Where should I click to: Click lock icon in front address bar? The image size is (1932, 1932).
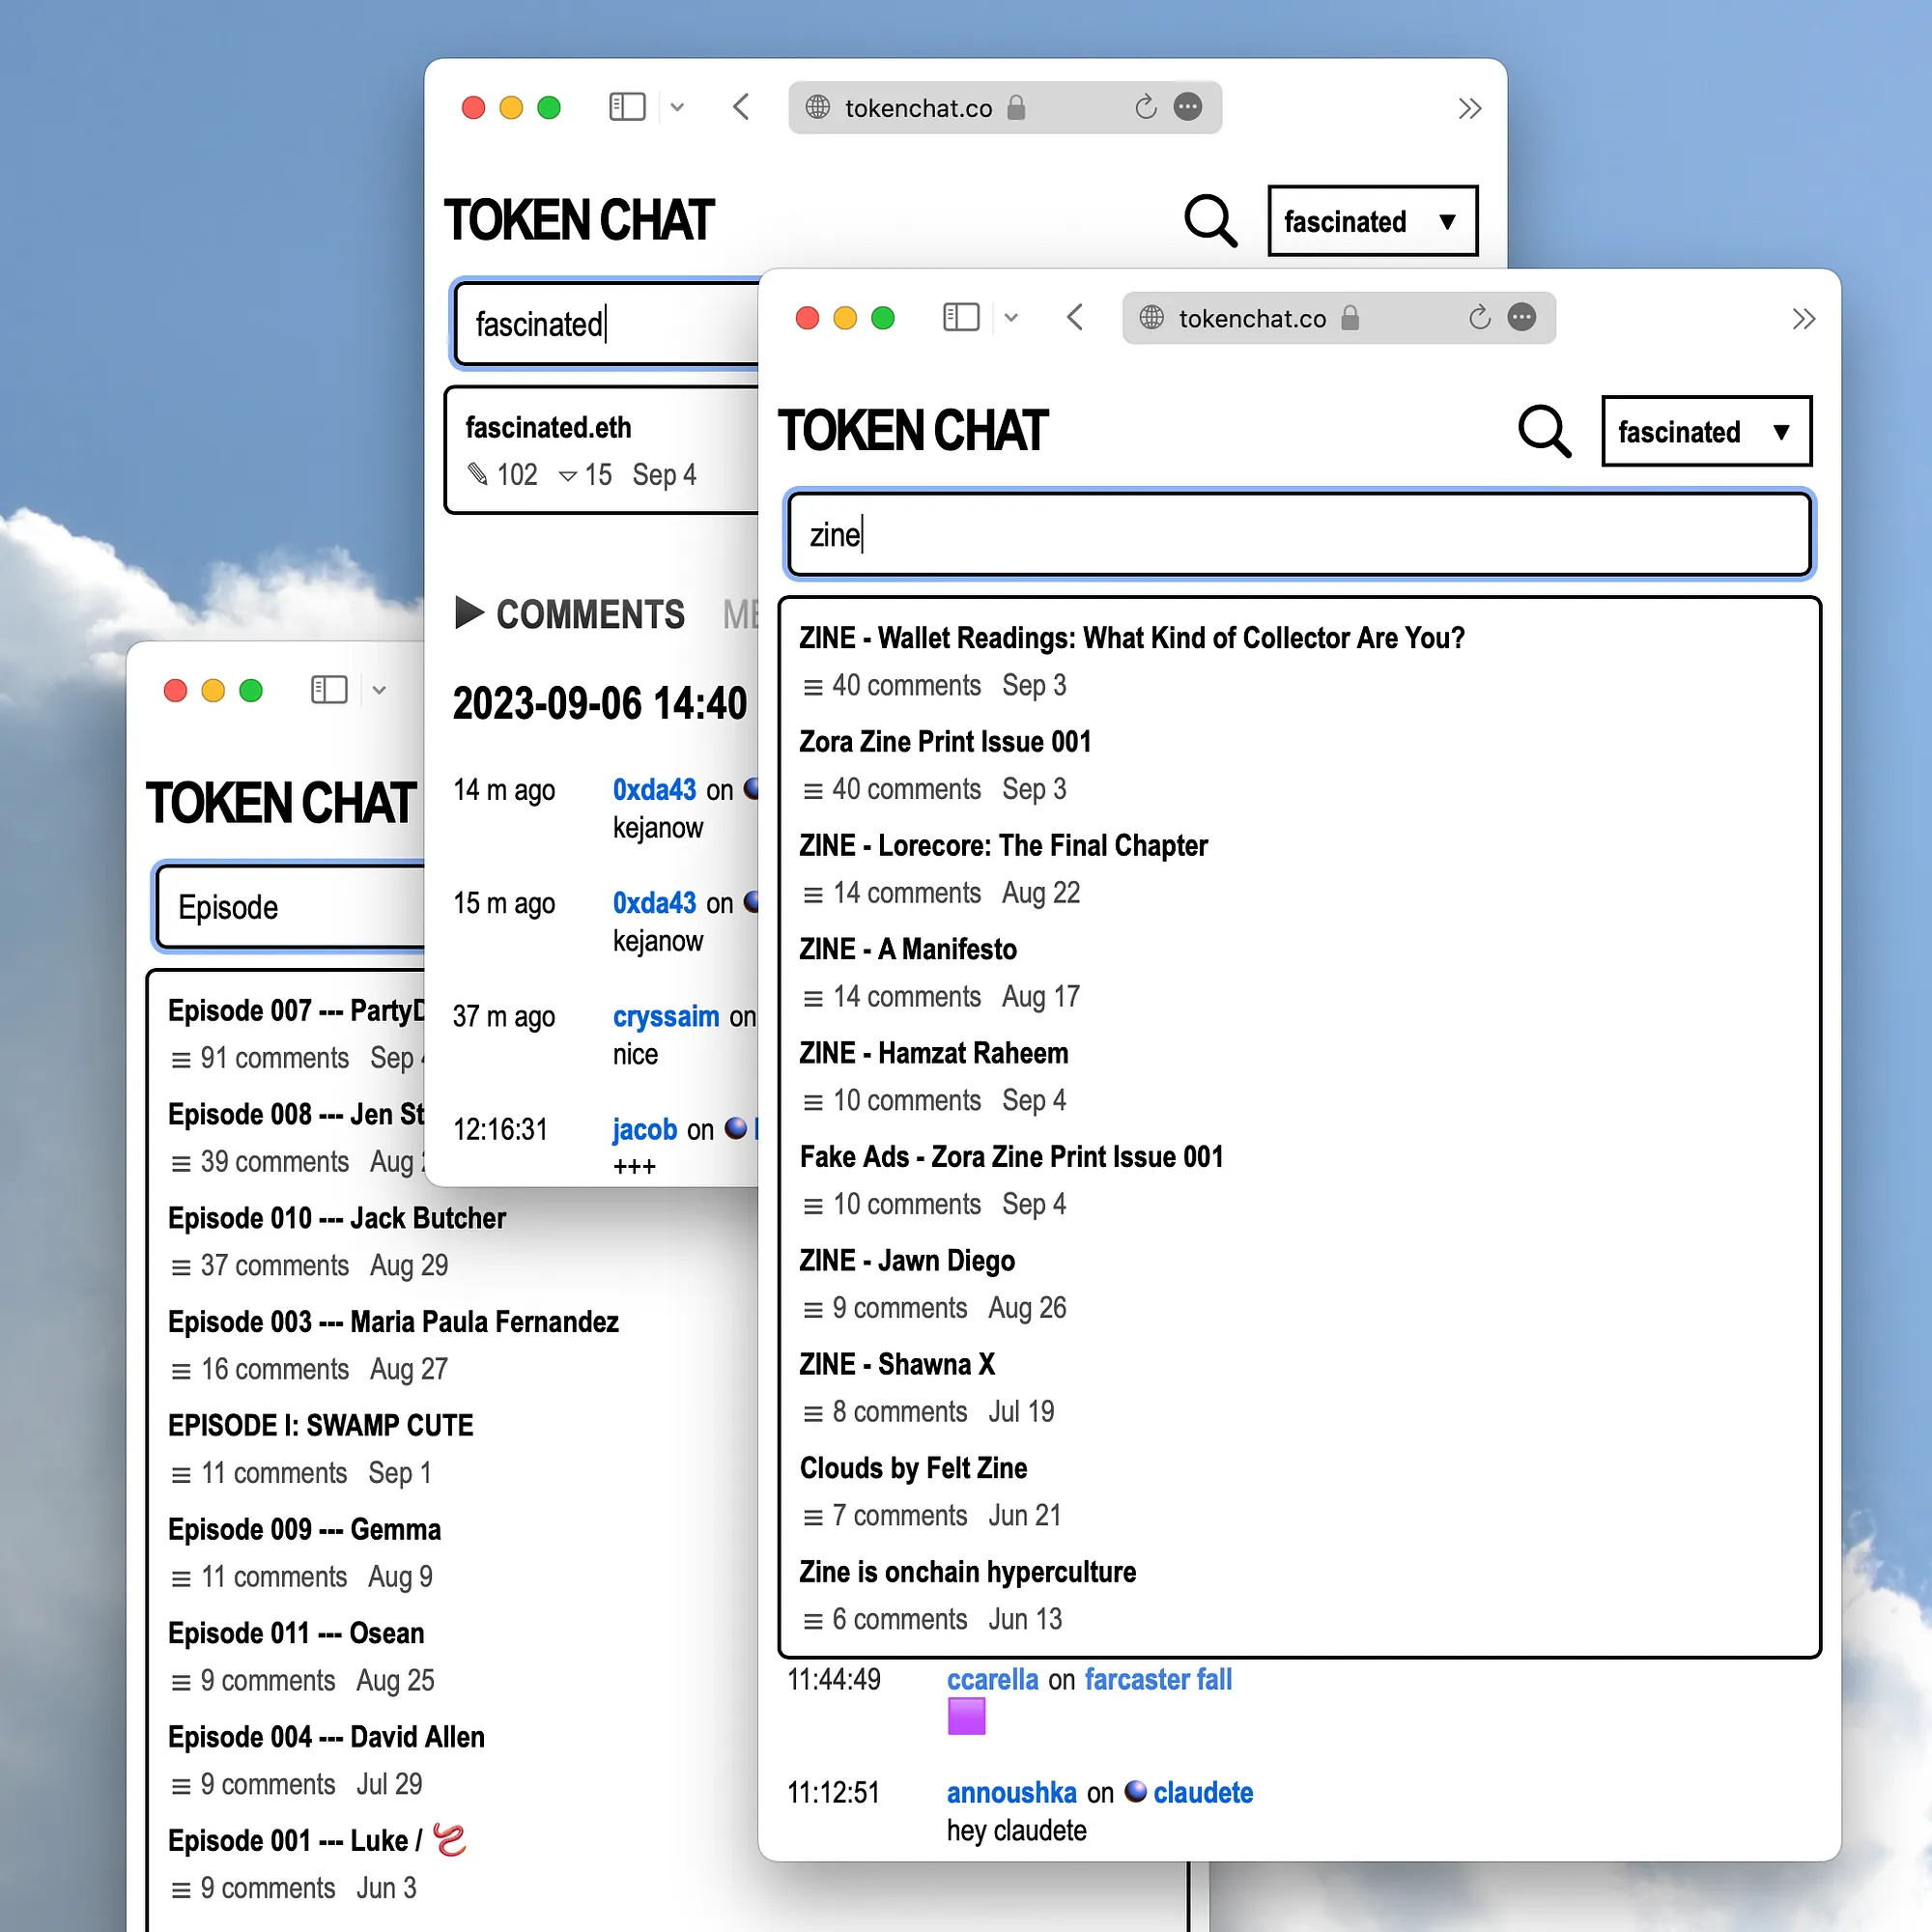[1350, 318]
